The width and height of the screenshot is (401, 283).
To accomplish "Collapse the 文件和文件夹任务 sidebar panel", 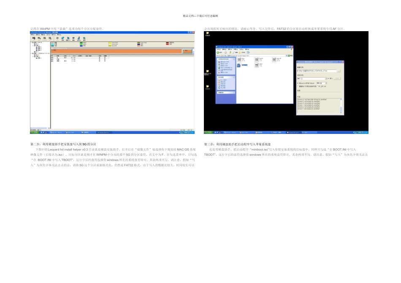I will pyautogui.click(x=233, y=59).
